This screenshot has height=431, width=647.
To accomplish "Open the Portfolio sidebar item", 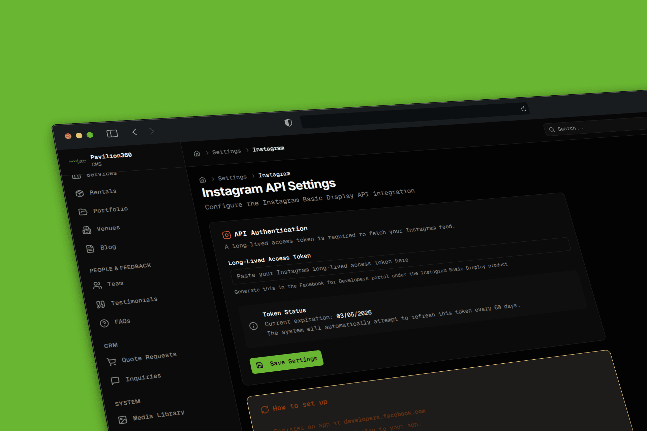I will [111, 209].
